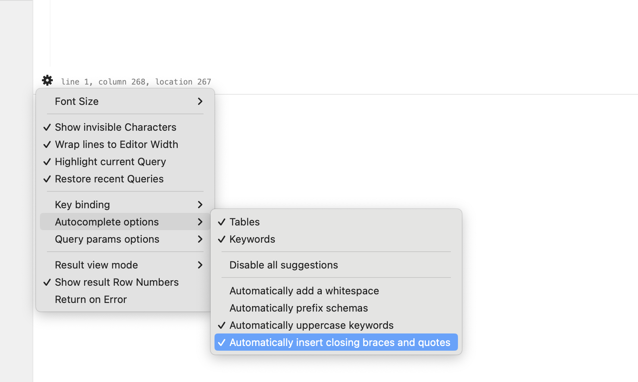Uncheck Automatically uppercase keywords
Image resolution: width=638 pixels, height=382 pixels.
[x=312, y=325]
